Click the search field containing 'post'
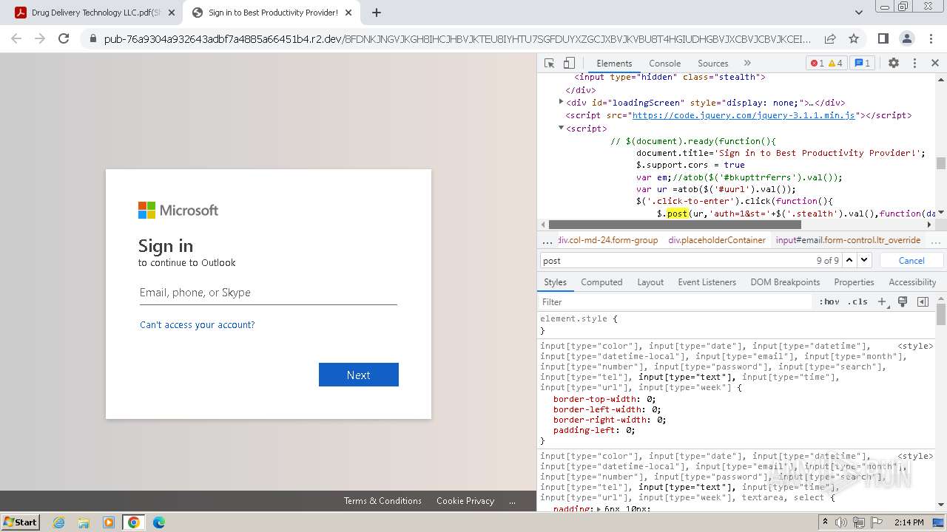The image size is (947, 532). tap(677, 260)
